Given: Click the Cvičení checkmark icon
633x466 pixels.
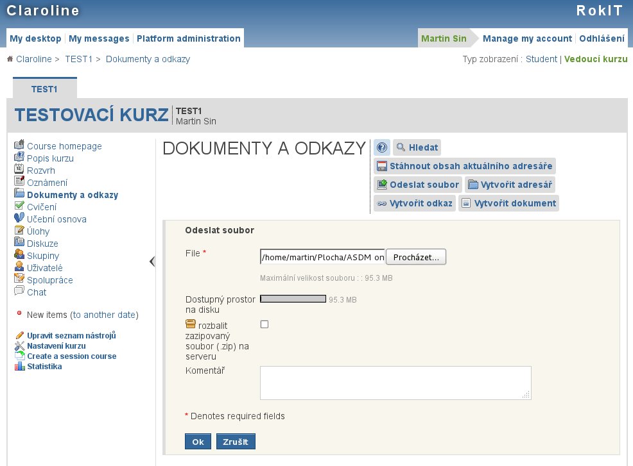Looking at the screenshot, I should click(19, 206).
